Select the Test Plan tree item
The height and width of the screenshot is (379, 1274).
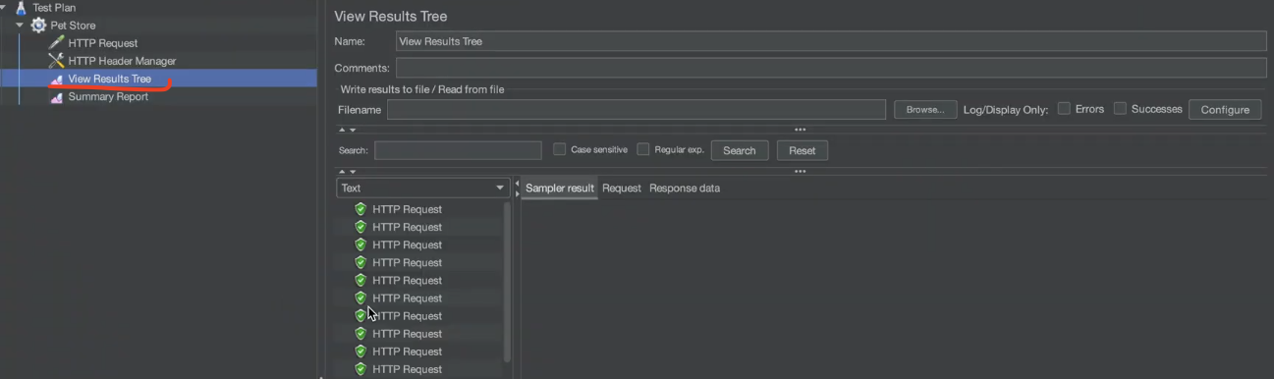[x=54, y=7]
